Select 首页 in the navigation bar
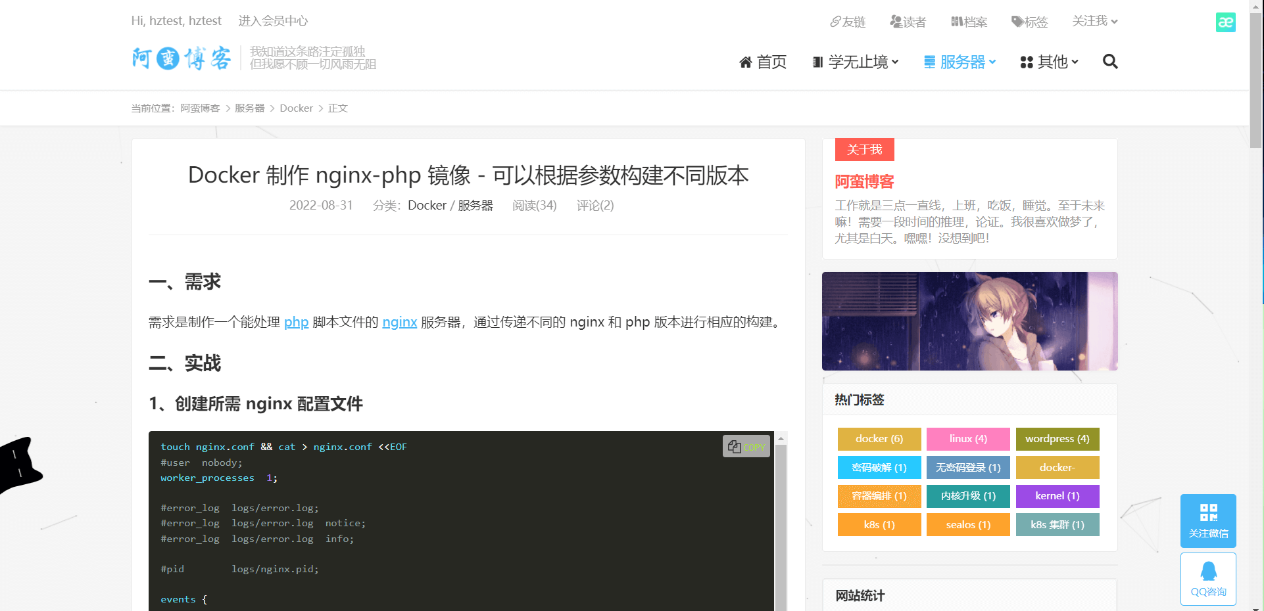Viewport: 1264px width, 611px height. tap(762, 62)
